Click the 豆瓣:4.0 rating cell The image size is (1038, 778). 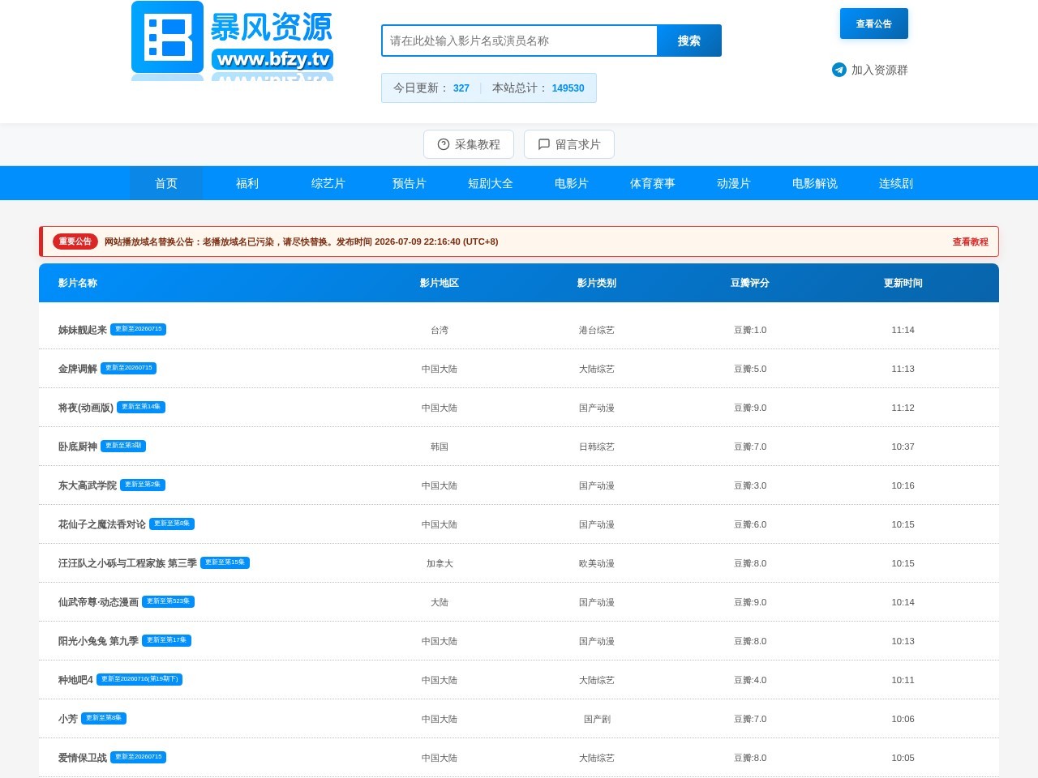coord(750,680)
